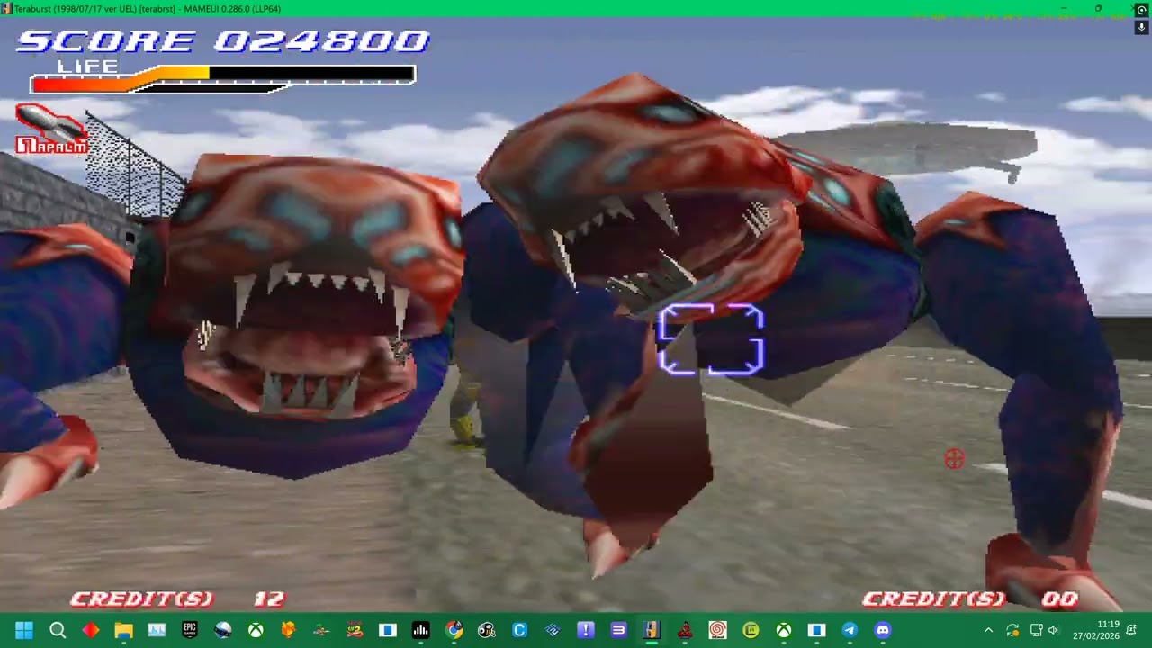Click the right CREDIT(S) 00 text
This screenshot has height=648, width=1152.
969,598
